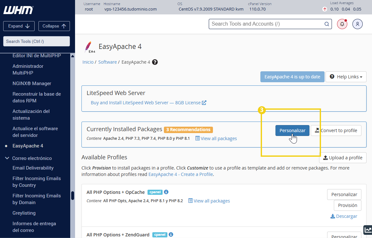The image size is (372, 238).
Task: View all packages for currently installed
Action: coord(216,139)
